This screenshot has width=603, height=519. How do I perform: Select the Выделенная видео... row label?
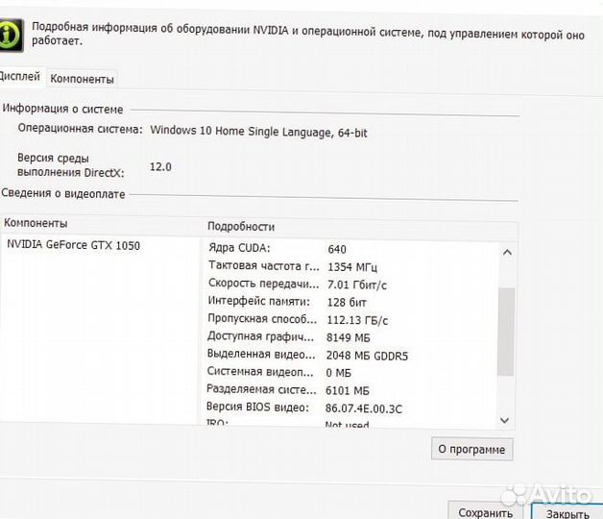pyautogui.click(x=261, y=354)
